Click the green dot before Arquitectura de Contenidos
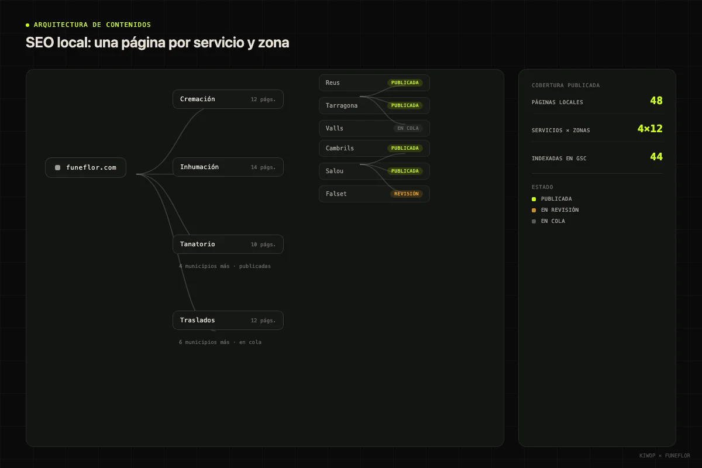Viewport: 702px width, 468px height. click(x=27, y=25)
